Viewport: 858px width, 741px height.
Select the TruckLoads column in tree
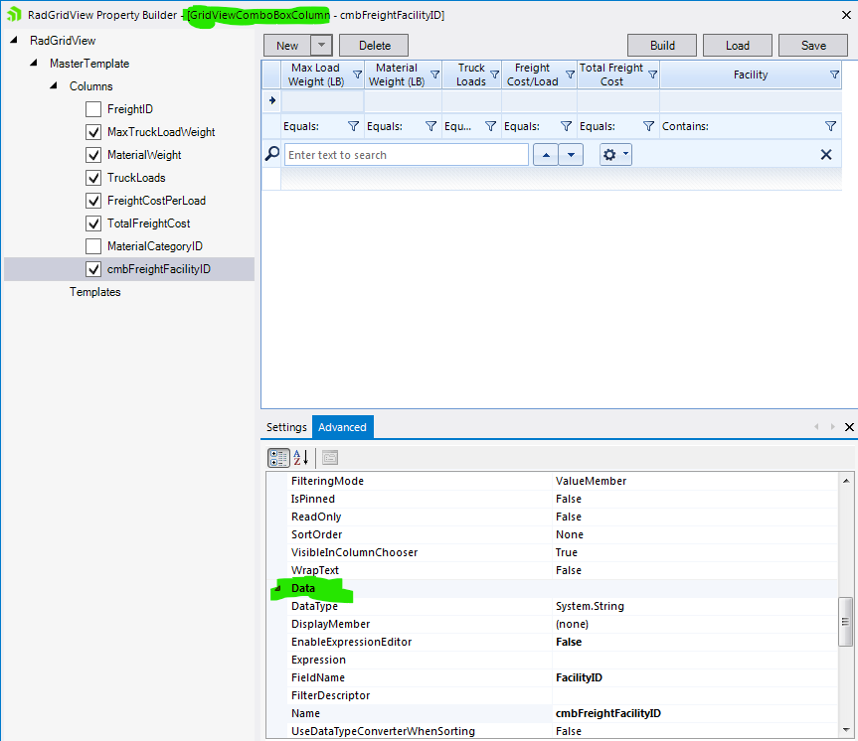[136, 178]
